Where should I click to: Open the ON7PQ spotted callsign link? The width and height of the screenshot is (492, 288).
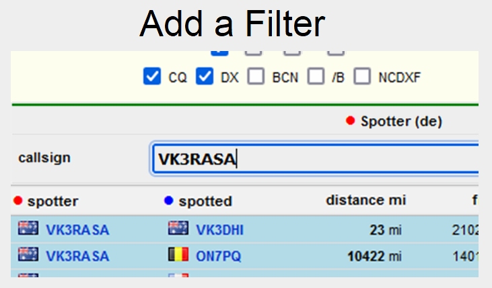pyautogui.click(x=218, y=256)
